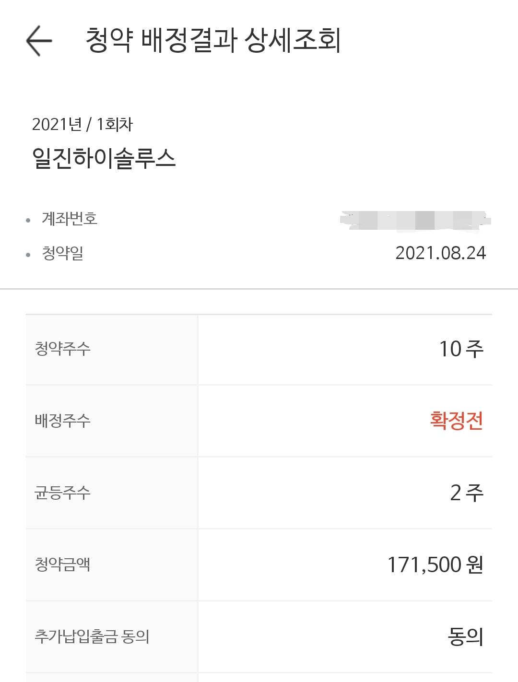This screenshot has height=682, width=518.
Task: Tap the blurred account number value
Action: pos(414,220)
